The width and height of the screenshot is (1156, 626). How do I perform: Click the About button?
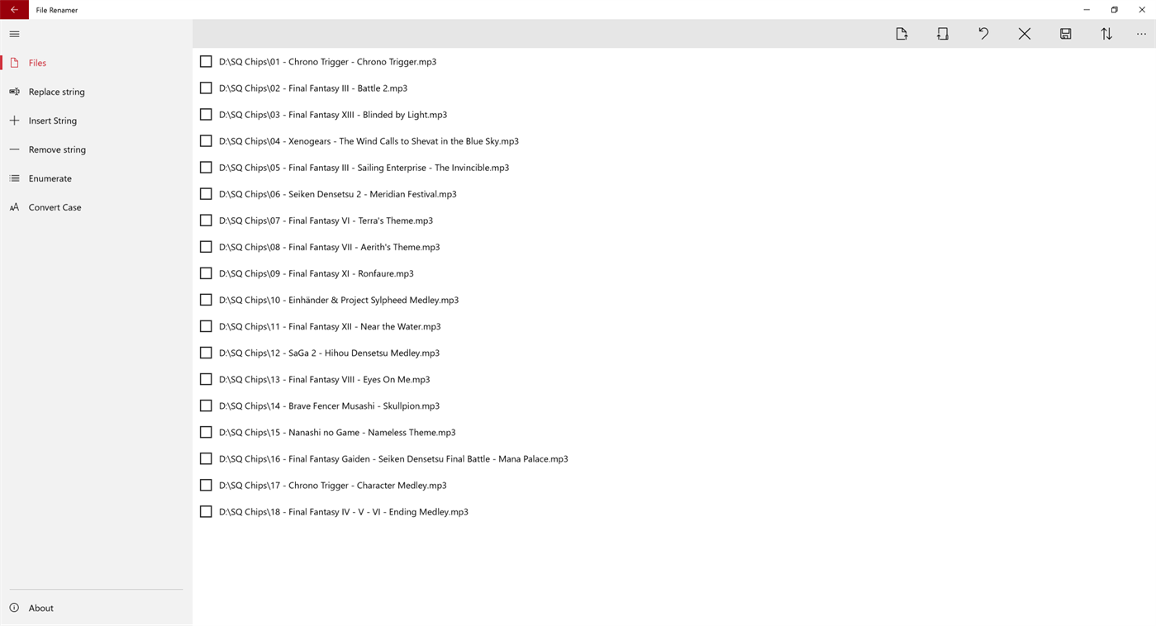point(40,608)
